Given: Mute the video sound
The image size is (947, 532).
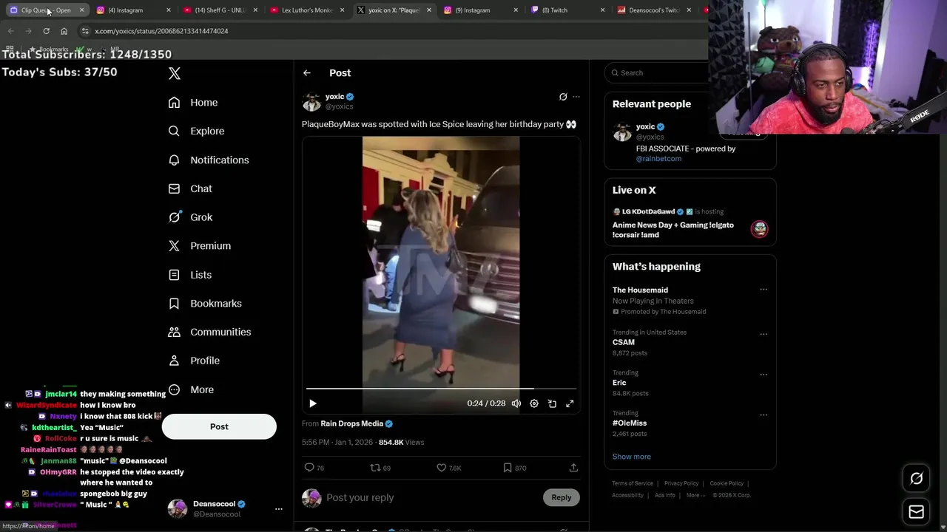Looking at the screenshot, I should pyautogui.click(x=516, y=403).
